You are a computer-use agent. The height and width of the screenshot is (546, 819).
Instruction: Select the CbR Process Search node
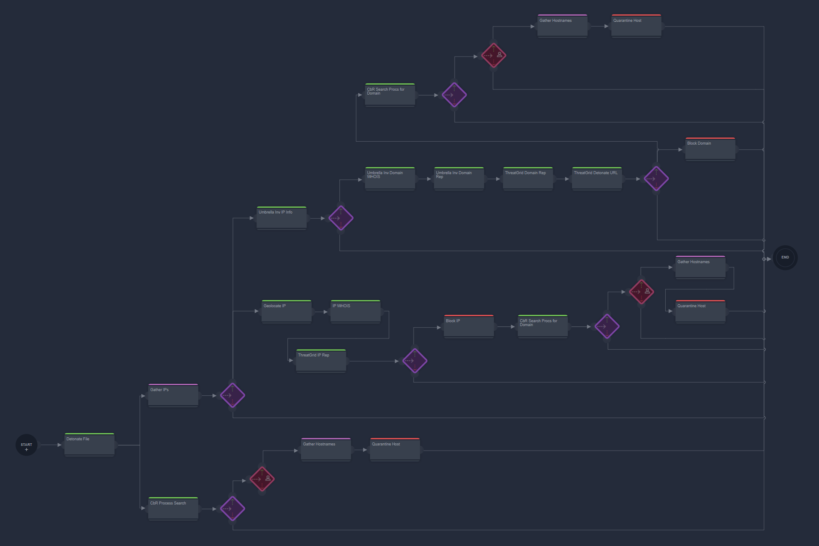(173, 508)
